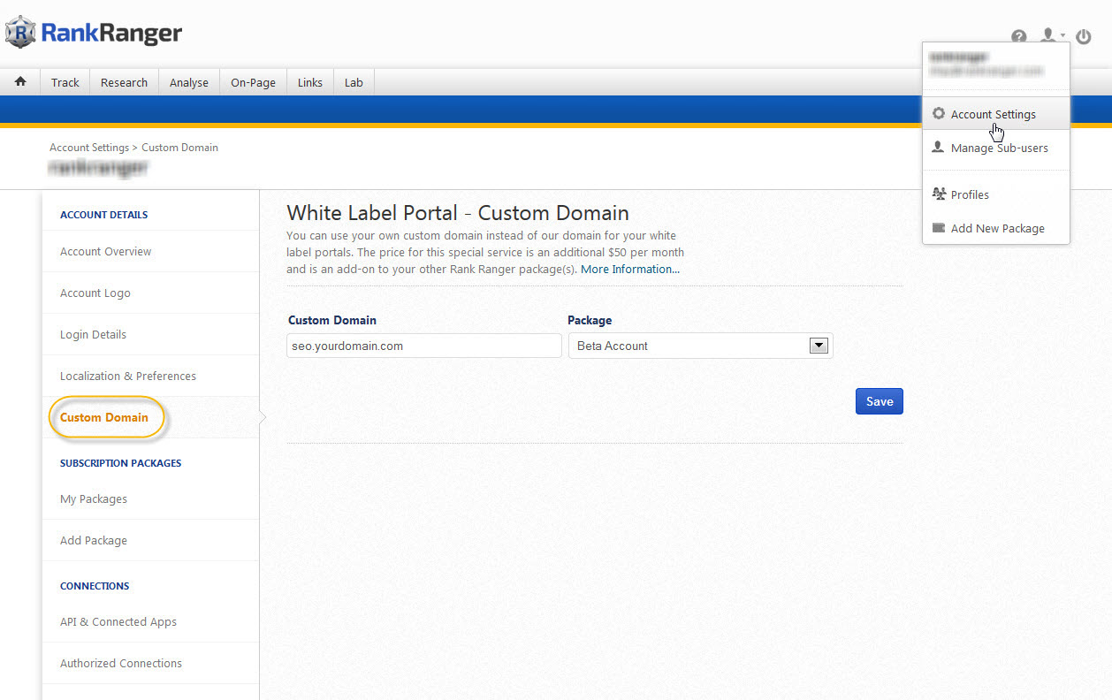The image size is (1112, 700).
Task: Click the user account icon in header
Action: [1048, 36]
